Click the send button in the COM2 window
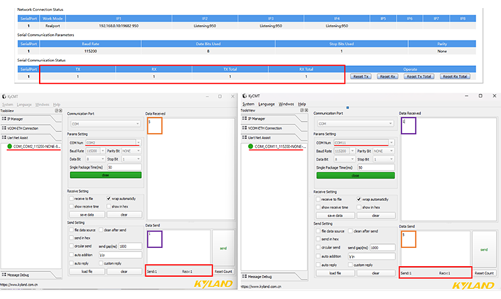501x299 pixels. tap(223, 248)
